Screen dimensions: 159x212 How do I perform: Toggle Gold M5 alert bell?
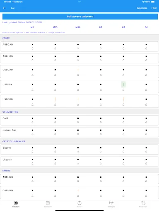click(x=32, y=122)
